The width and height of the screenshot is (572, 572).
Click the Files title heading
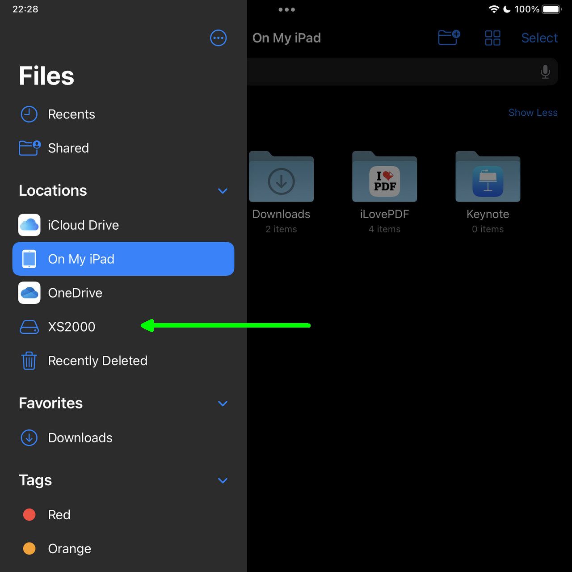click(46, 76)
